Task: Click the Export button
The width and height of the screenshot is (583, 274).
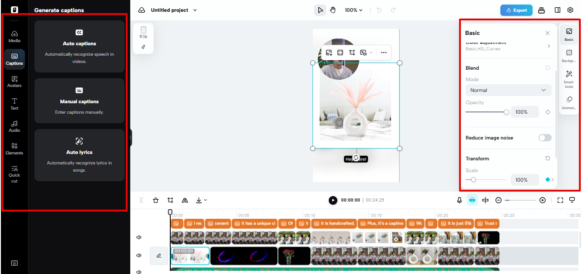Action: pos(516,10)
